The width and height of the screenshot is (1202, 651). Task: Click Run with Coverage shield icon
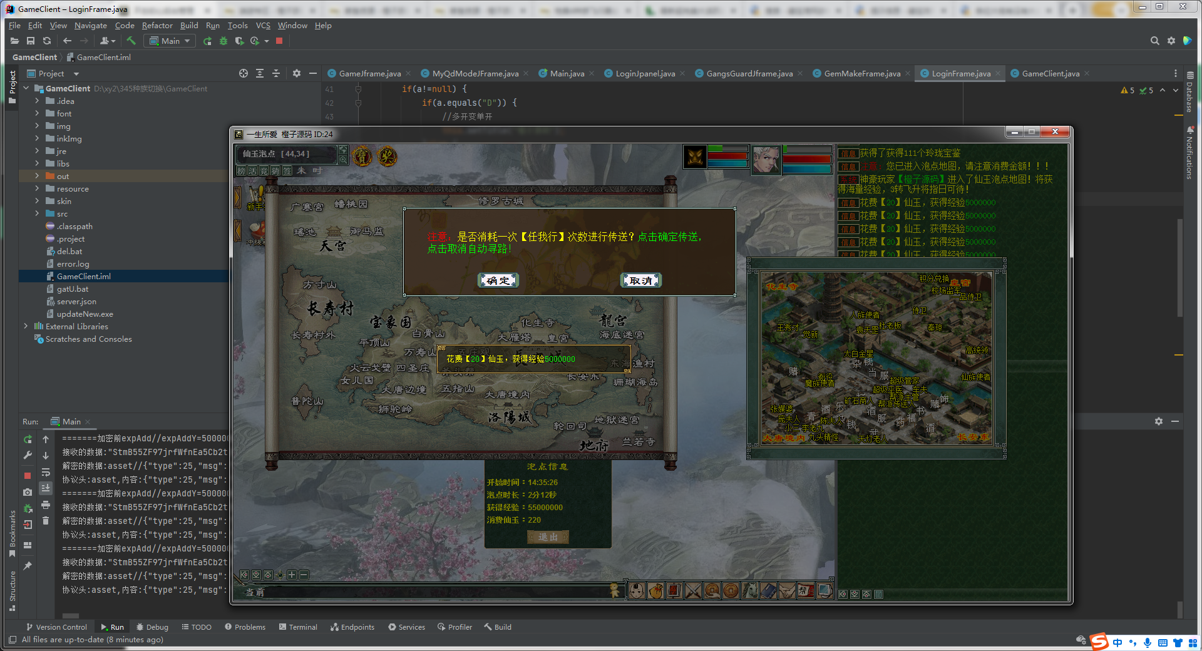tap(239, 41)
